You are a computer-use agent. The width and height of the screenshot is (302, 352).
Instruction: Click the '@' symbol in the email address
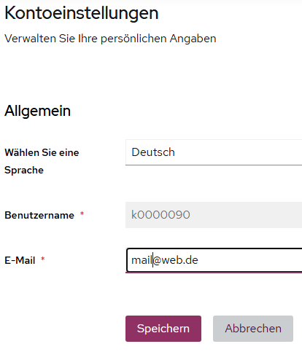tap(157, 260)
